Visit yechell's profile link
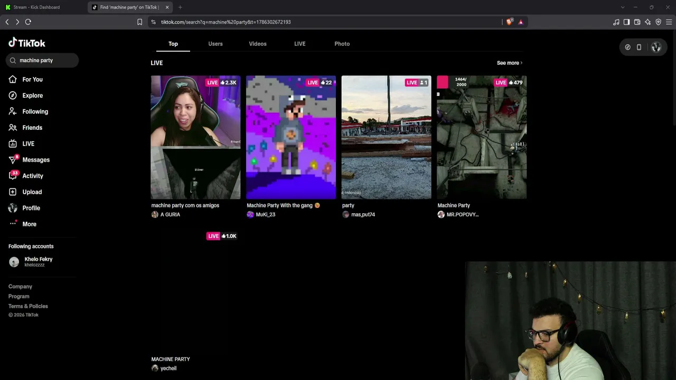This screenshot has width=676, height=380. [x=164, y=368]
